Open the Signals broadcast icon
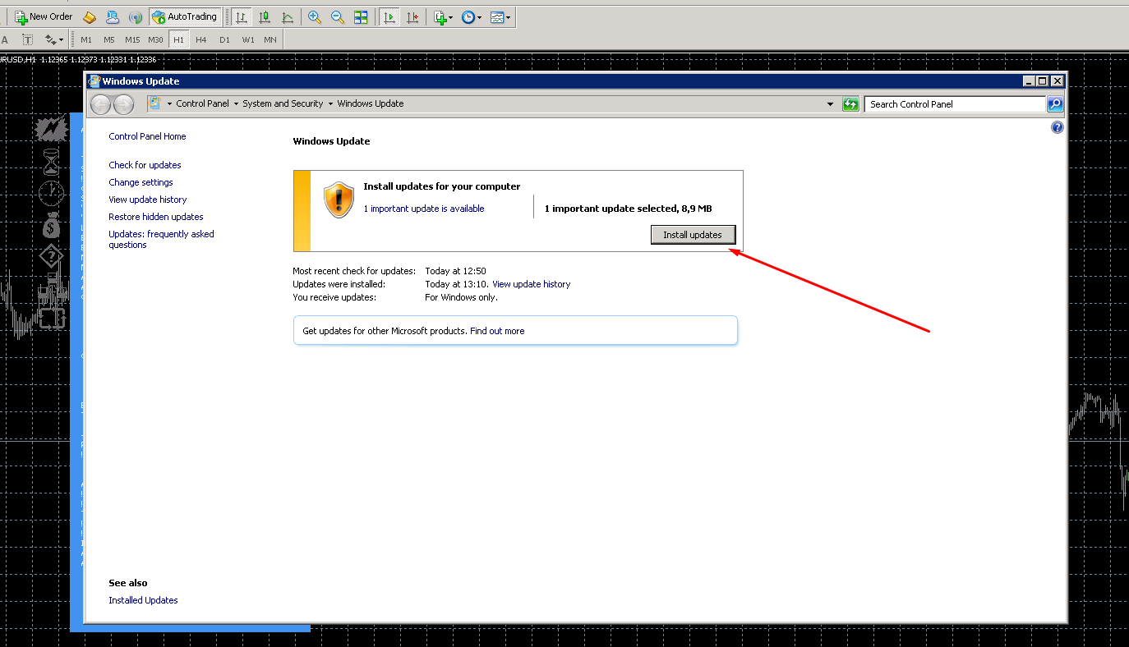Image resolution: width=1129 pixels, height=647 pixels. (x=136, y=16)
